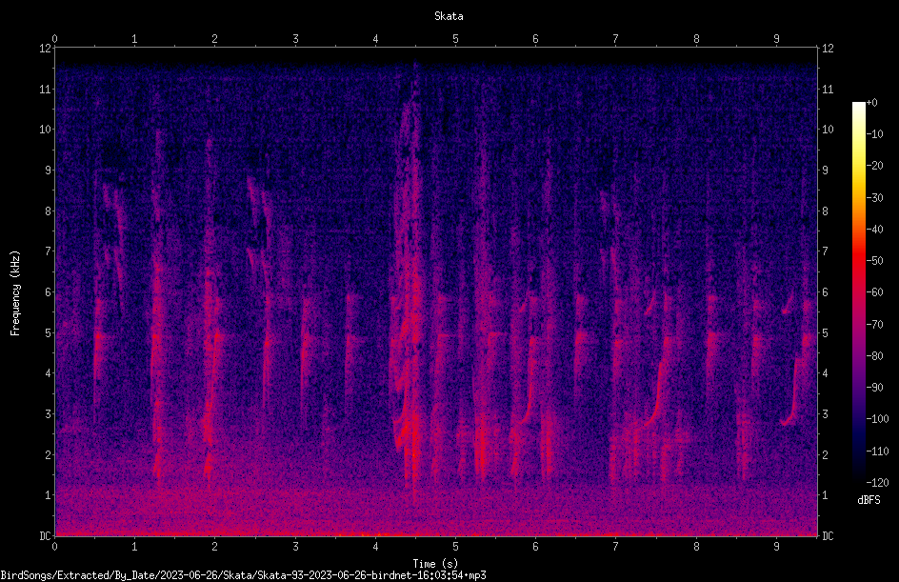This screenshot has width=899, height=582.
Task: Click "10" on the right frequency axis
Action: click(828, 130)
